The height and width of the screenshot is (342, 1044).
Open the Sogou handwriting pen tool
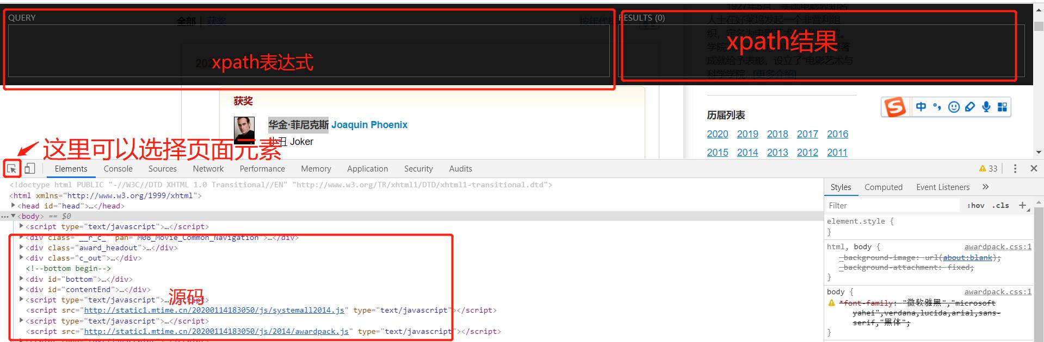click(970, 107)
